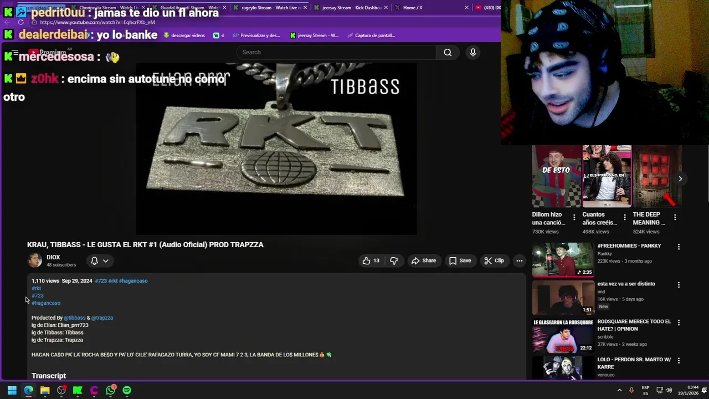The height and width of the screenshot is (399, 709).
Task: Open File Explorer from taskbar
Action: (x=45, y=390)
